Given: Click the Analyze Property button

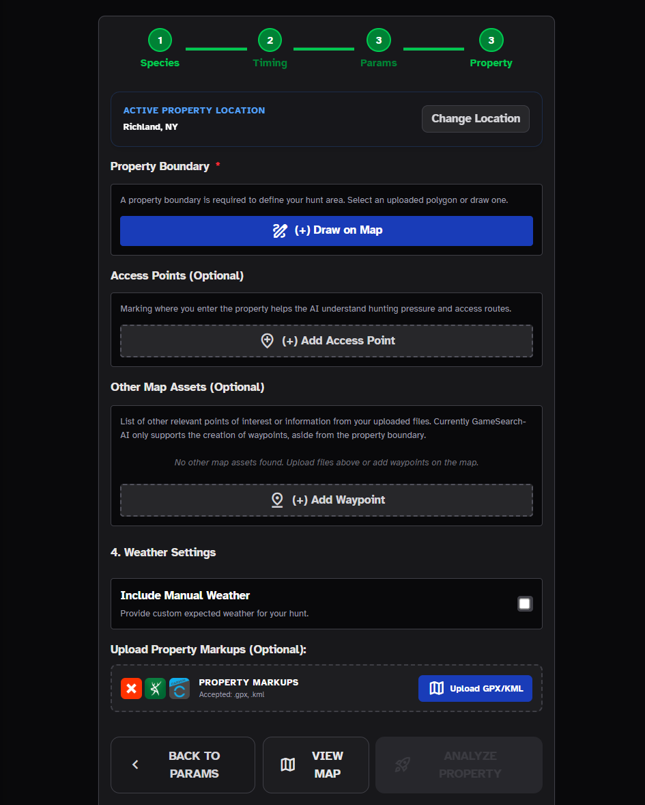Looking at the screenshot, I should [x=459, y=765].
